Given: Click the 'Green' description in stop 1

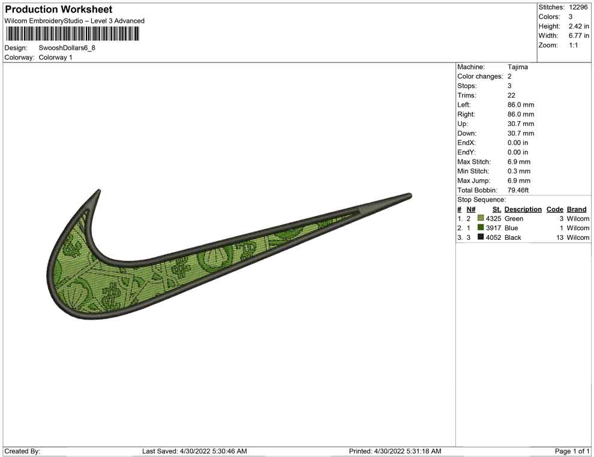Looking at the screenshot, I should (514, 218).
